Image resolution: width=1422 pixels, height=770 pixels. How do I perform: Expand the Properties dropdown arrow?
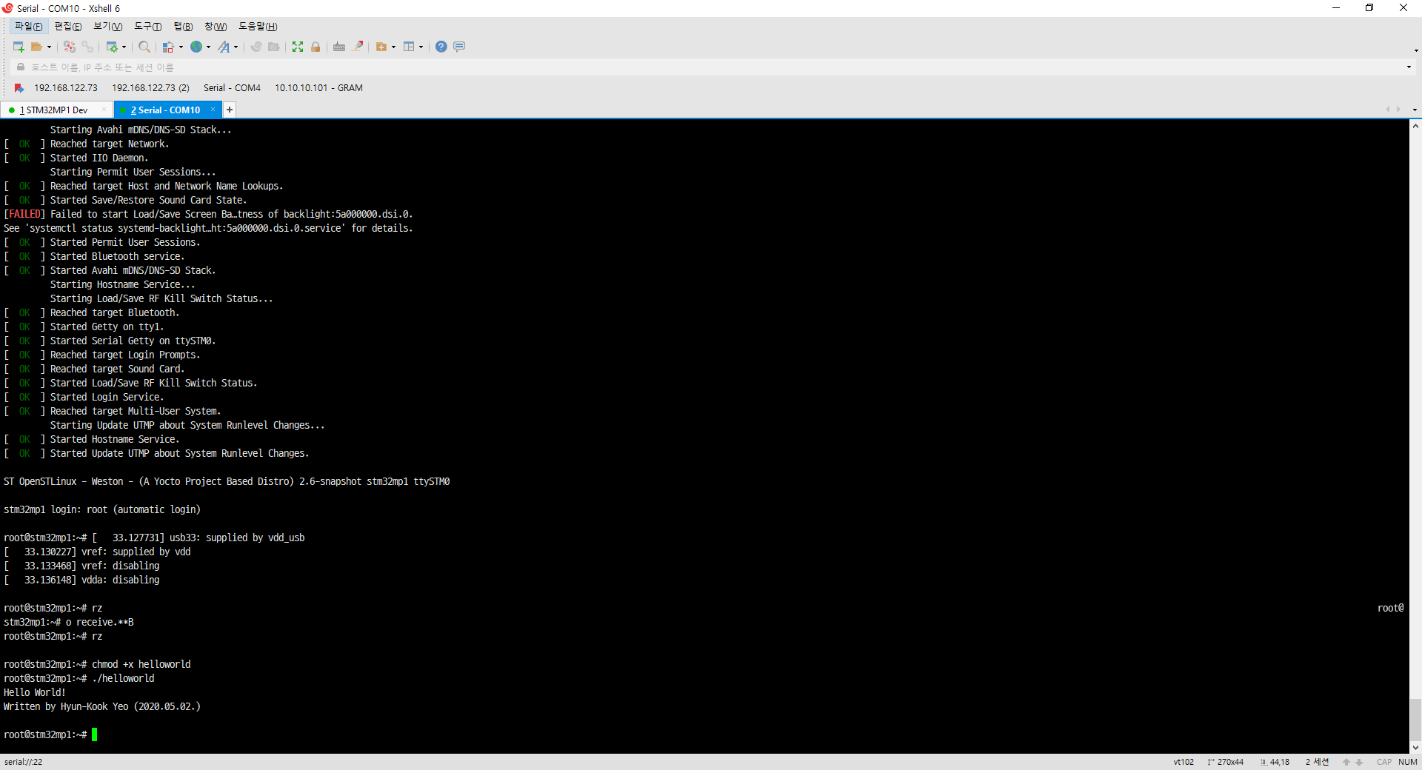click(124, 47)
